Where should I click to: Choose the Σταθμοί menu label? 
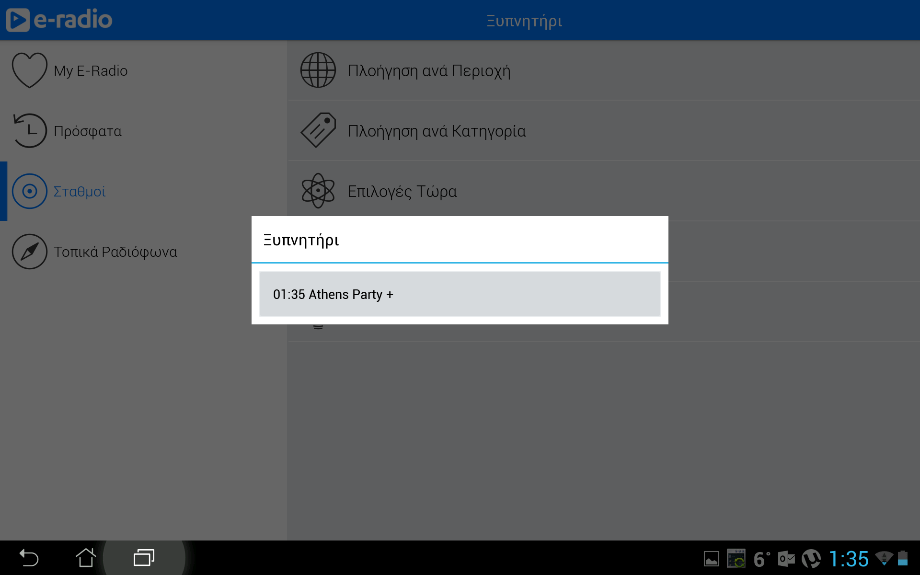pos(80,191)
